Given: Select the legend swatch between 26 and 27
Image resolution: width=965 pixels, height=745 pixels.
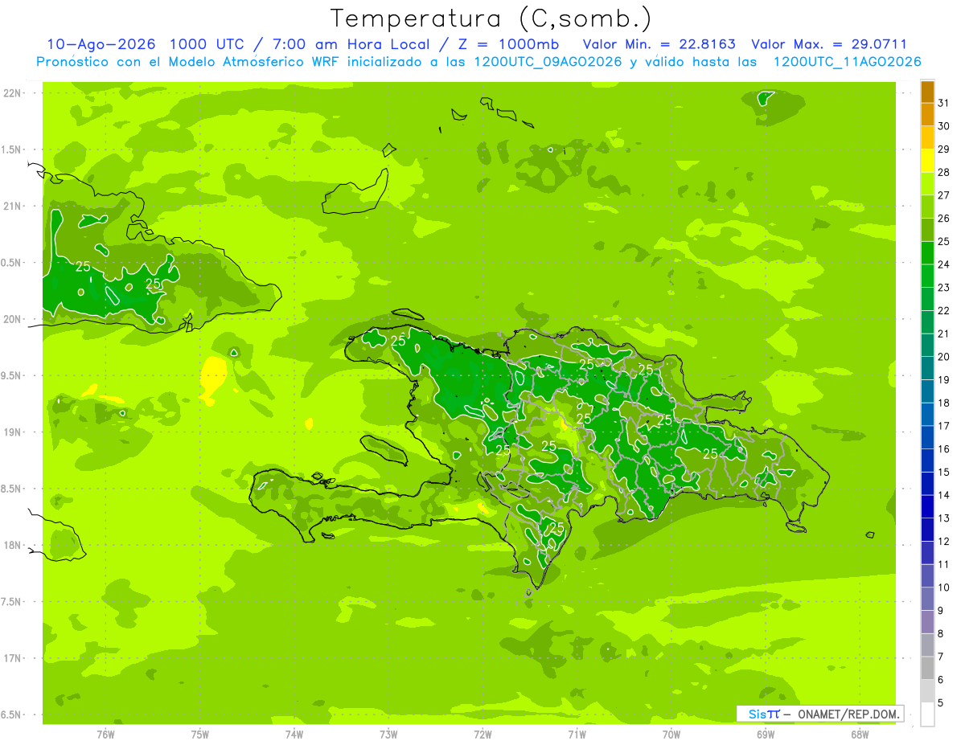Looking at the screenshot, I should coord(927,207).
